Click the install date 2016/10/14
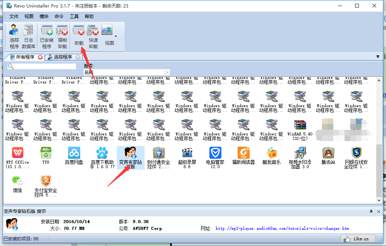 coord(76,222)
